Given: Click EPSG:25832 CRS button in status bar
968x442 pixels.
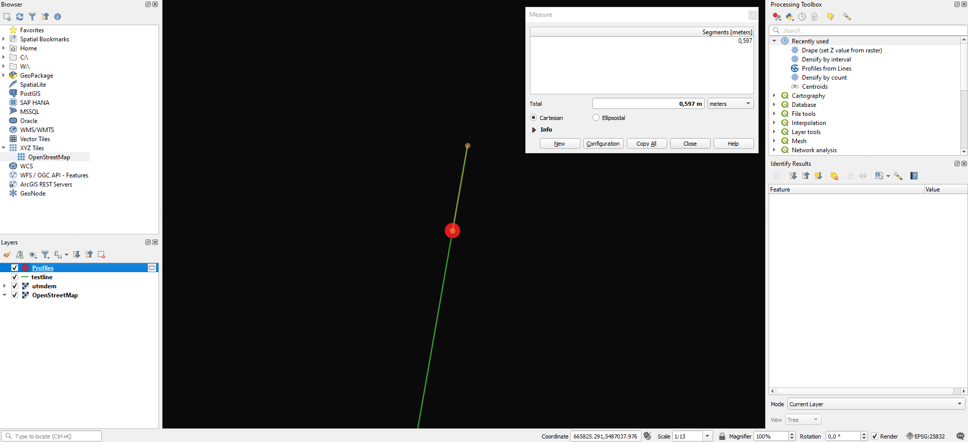Looking at the screenshot, I should click(926, 436).
